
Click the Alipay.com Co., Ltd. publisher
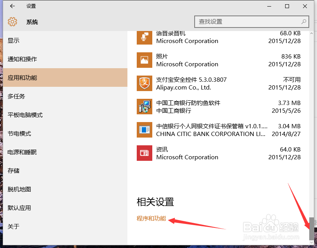click(x=184, y=88)
